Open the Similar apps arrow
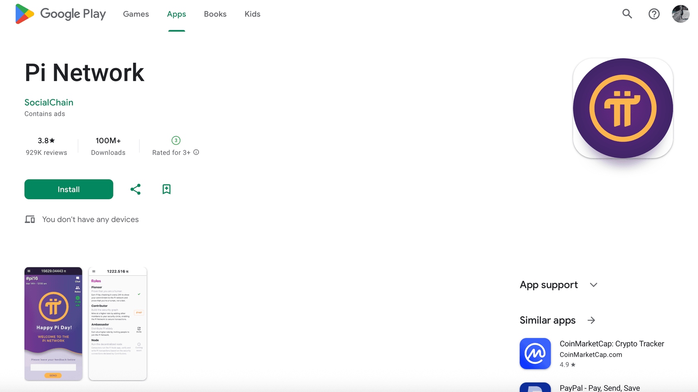Screen dimensions: 698x392 [592, 320]
